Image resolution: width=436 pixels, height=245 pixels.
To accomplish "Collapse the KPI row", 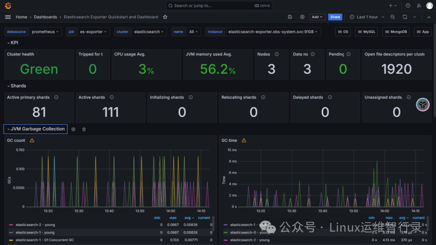I will coord(13,43).
